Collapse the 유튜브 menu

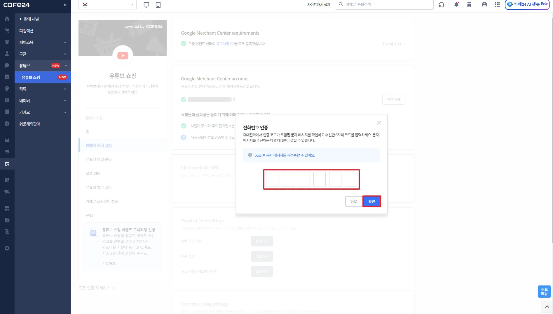[43, 66]
